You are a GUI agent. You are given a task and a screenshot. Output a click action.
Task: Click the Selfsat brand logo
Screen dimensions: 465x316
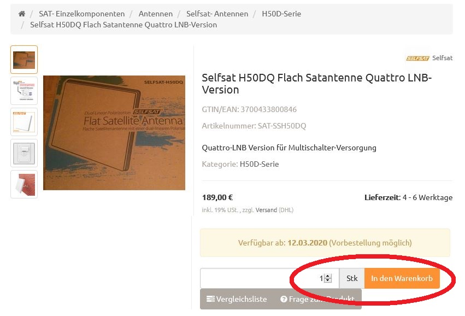417,57
